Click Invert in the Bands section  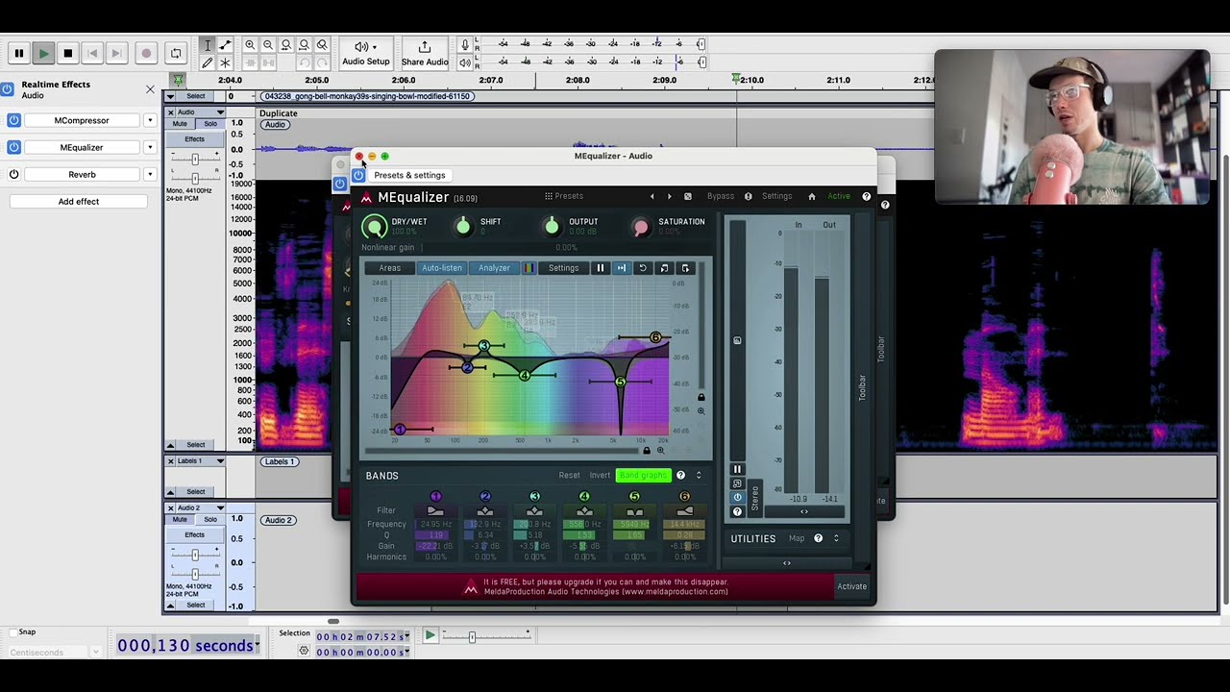click(600, 476)
